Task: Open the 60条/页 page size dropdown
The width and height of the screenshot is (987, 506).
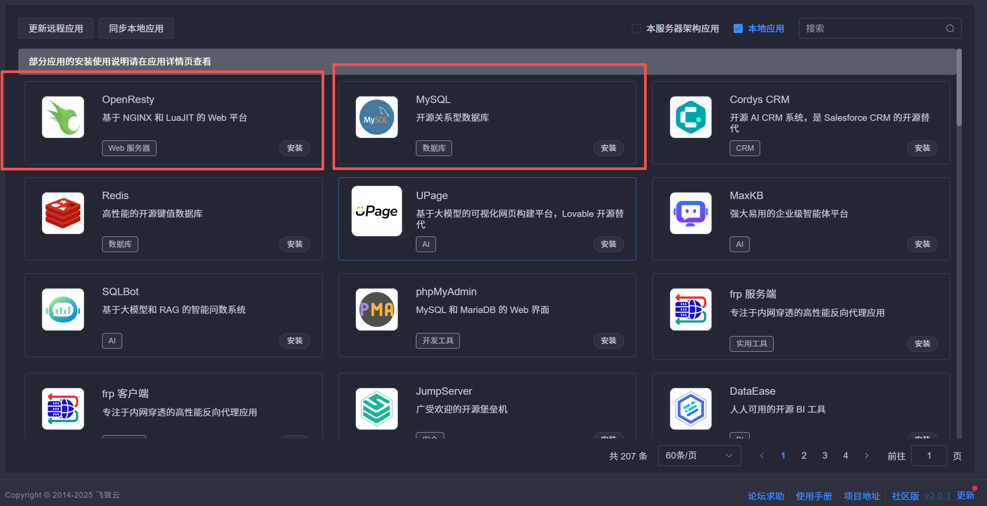Action: point(699,455)
